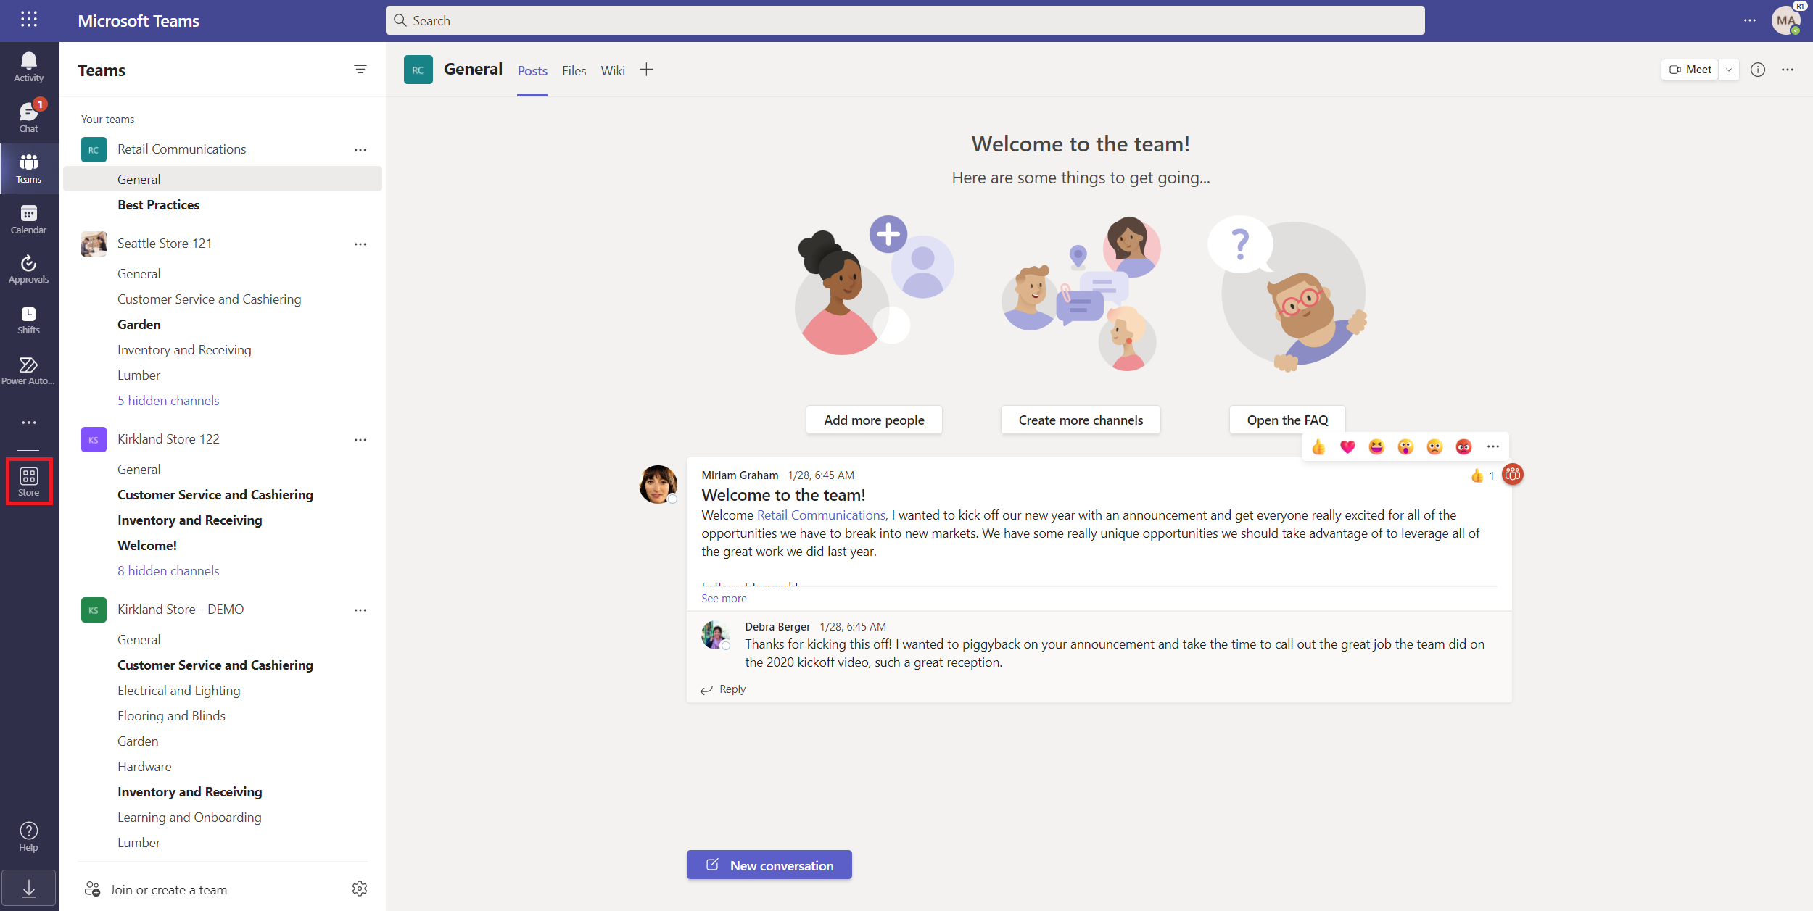Open Chat with one unread notification
Viewport: 1813px width, 911px height.
(x=29, y=117)
